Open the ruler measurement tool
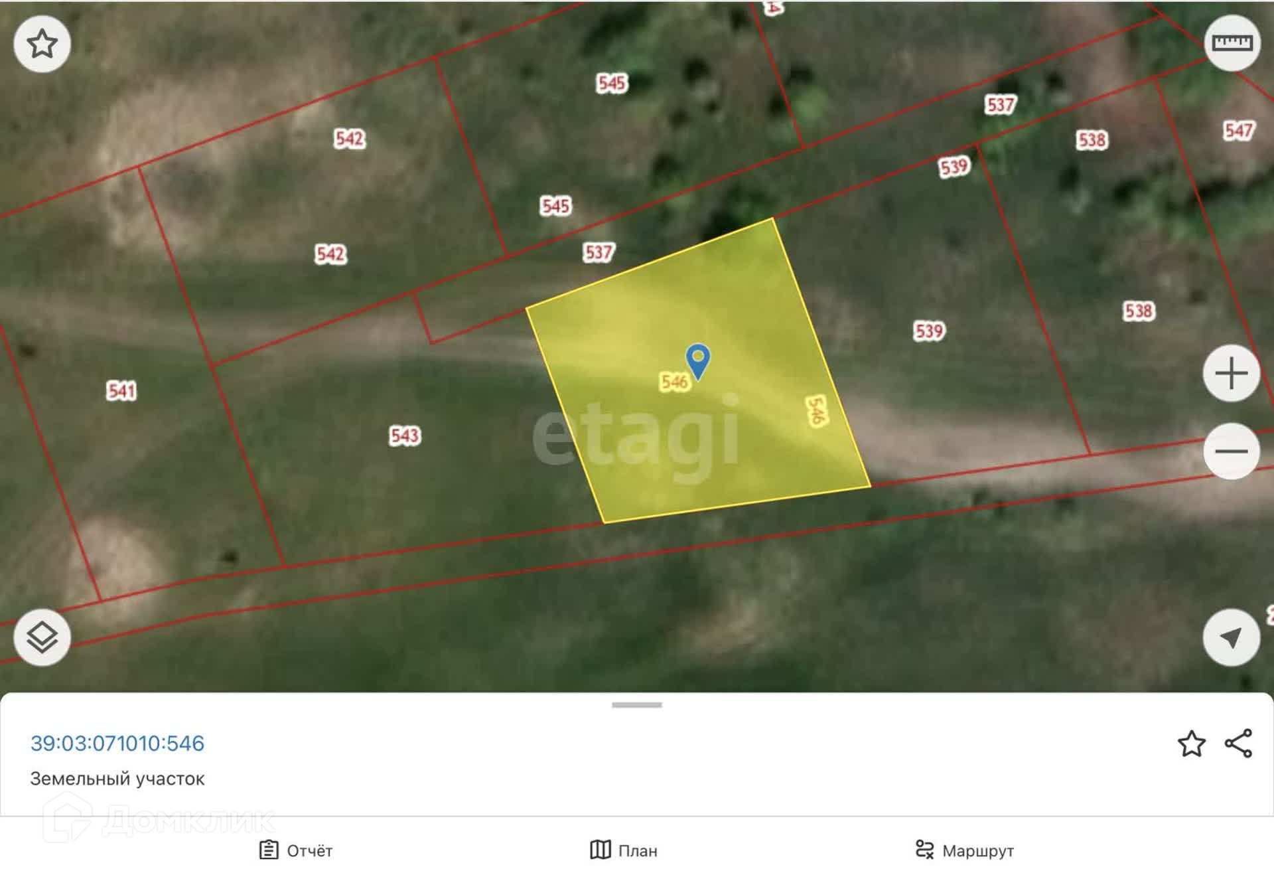This screenshot has width=1274, height=877. click(x=1232, y=43)
